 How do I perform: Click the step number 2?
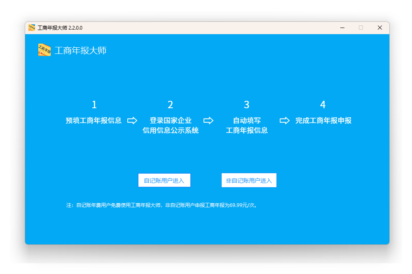coord(170,105)
